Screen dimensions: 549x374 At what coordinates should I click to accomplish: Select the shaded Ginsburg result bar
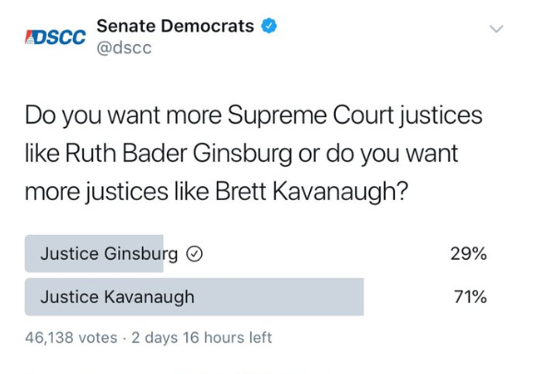click(x=94, y=253)
